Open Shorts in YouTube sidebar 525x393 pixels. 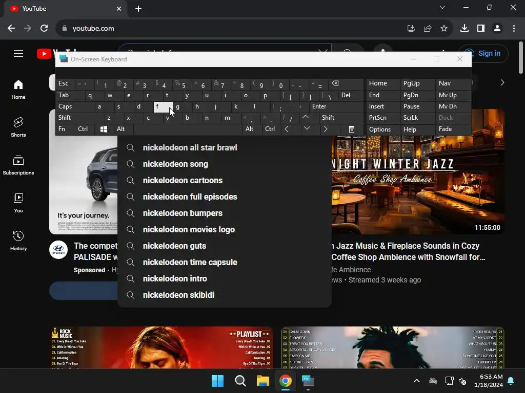(18, 127)
